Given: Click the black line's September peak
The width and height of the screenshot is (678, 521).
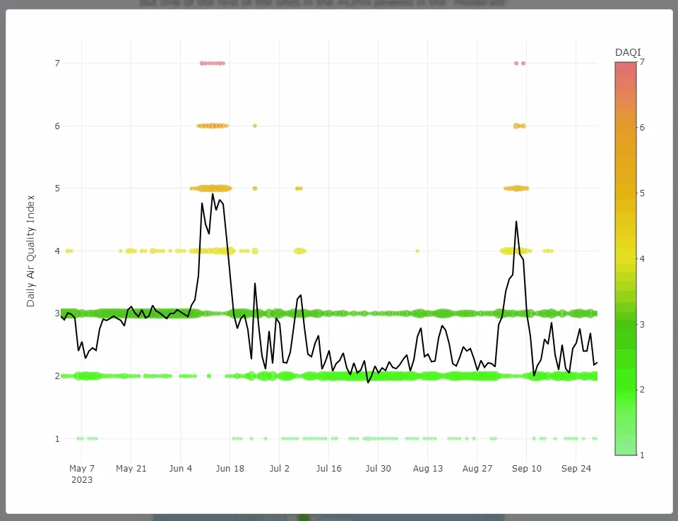Looking at the screenshot, I should point(516,222).
